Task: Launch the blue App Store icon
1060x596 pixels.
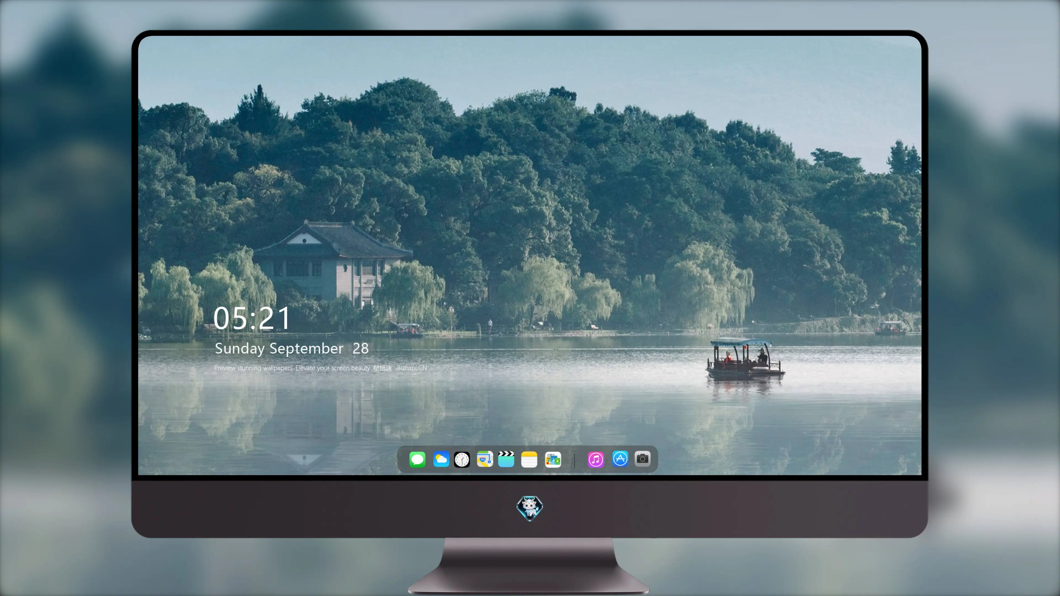Action: (x=620, y=459)
